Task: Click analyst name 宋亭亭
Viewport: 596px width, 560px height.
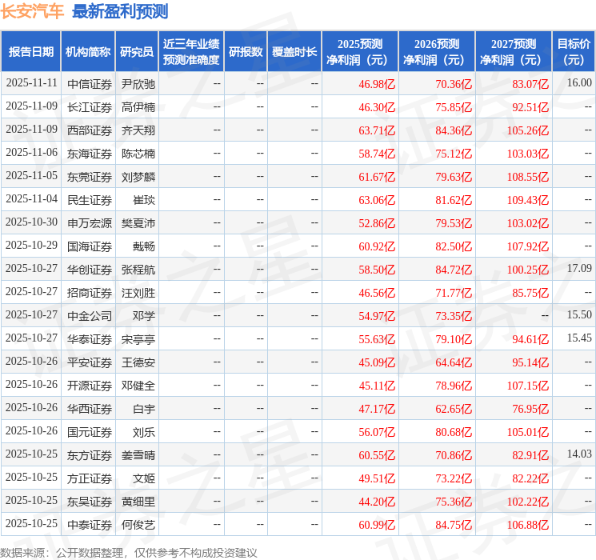Action: click(138, 338)
